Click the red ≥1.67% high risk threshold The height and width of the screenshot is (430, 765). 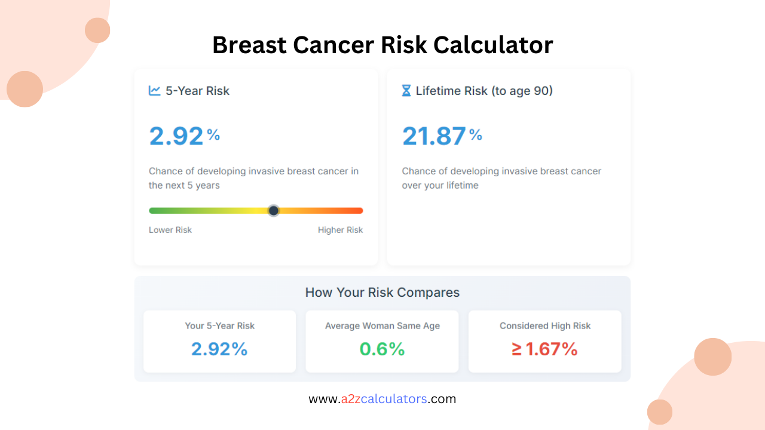(x=544, y=349)
